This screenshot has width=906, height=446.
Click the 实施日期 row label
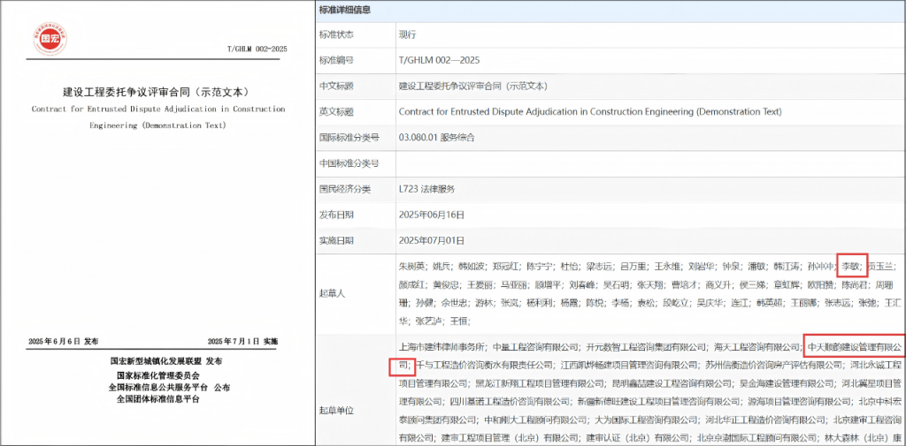336,240
